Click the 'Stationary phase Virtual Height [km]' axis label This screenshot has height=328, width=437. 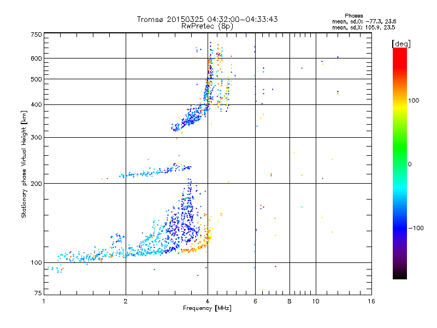tap(23, 164)
